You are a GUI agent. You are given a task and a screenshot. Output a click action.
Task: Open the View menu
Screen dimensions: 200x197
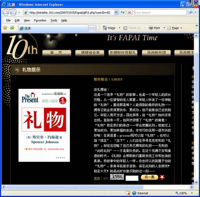pyautogui.click(x=27, y=20)
